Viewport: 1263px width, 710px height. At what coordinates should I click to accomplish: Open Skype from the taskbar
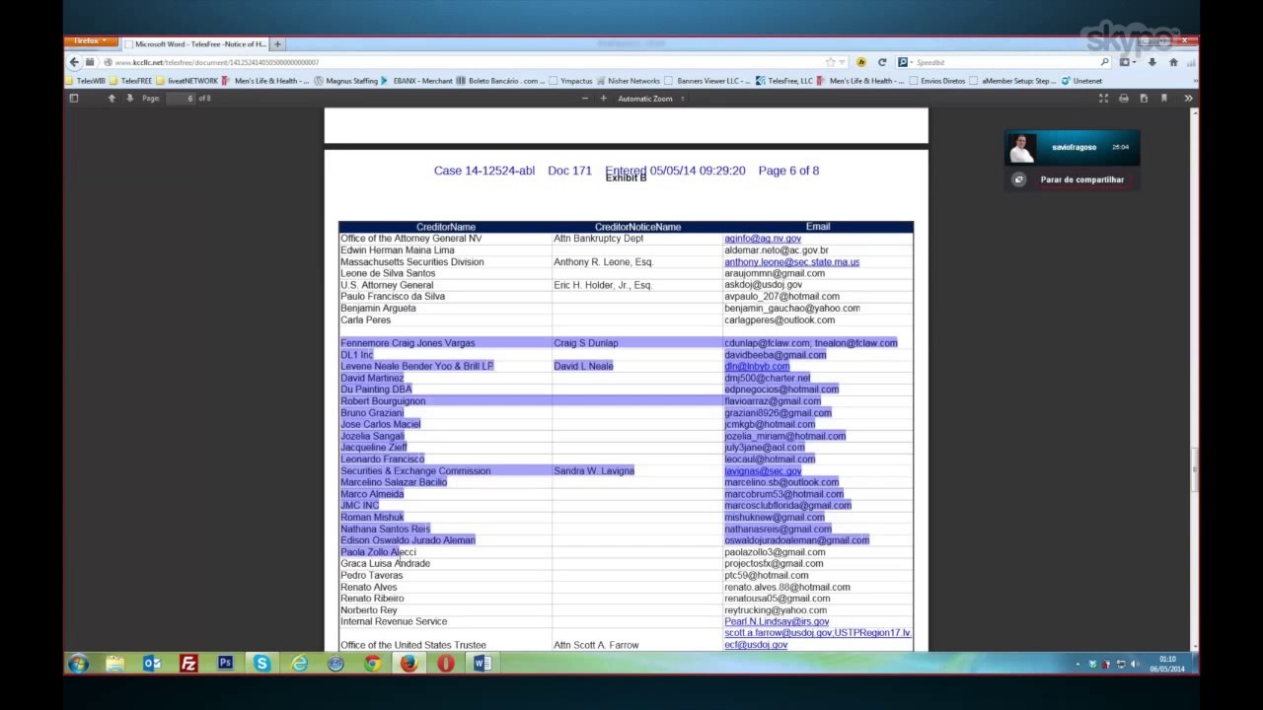(261, 664)
